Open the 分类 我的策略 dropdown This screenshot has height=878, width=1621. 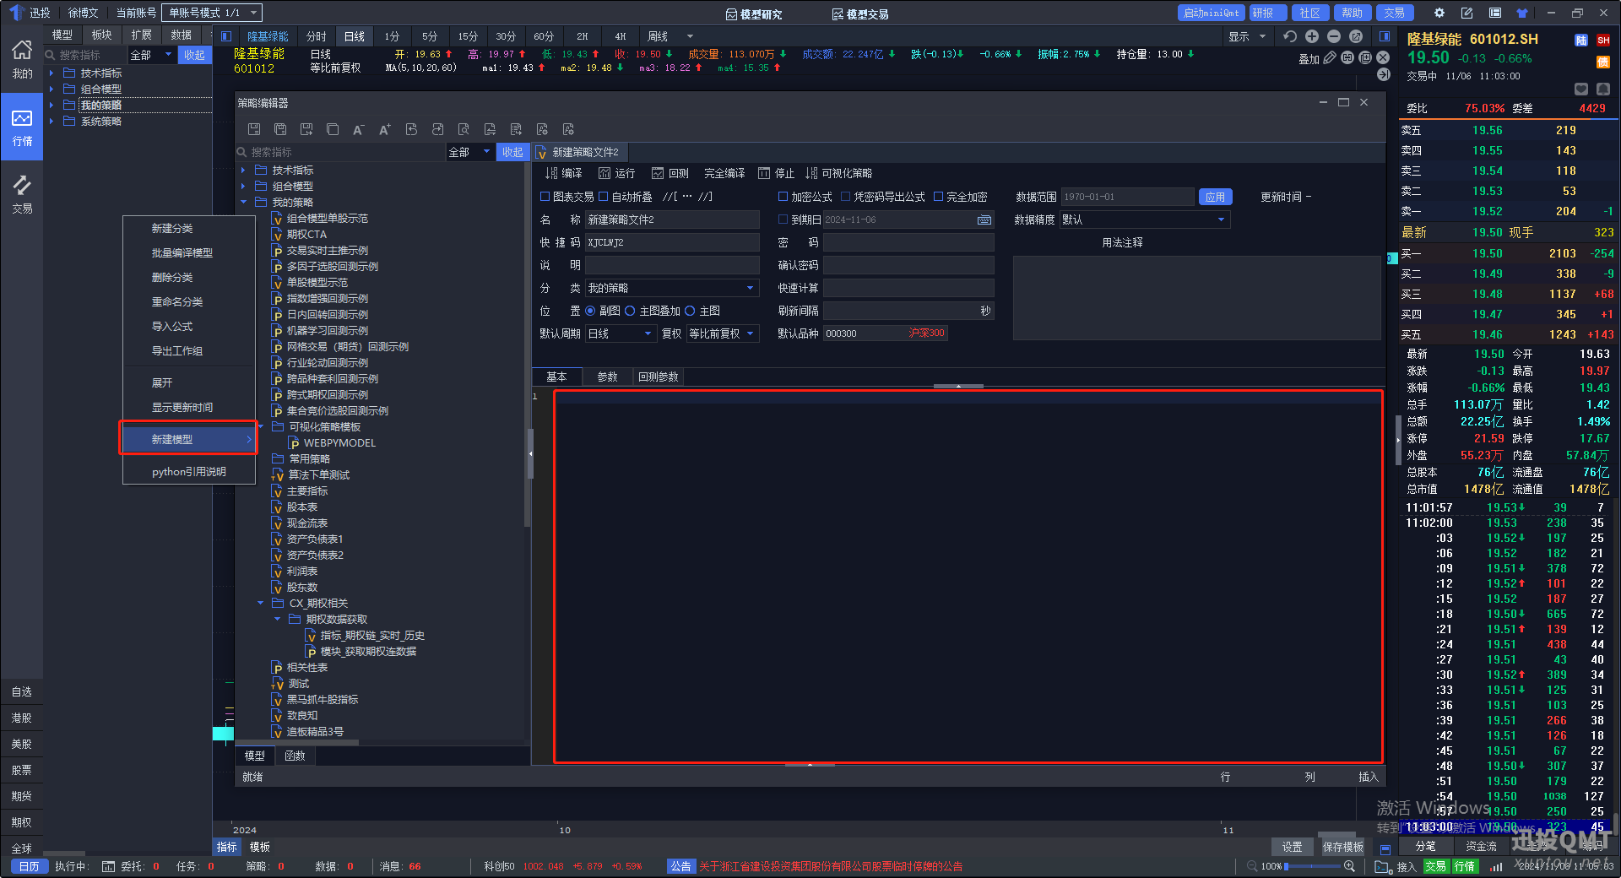(672, 288)
